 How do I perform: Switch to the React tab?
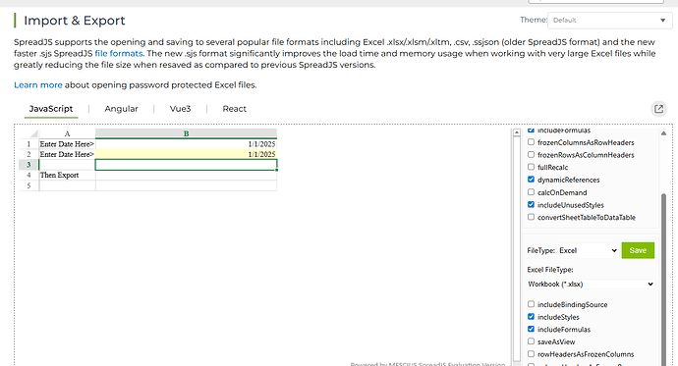(235, 109)
